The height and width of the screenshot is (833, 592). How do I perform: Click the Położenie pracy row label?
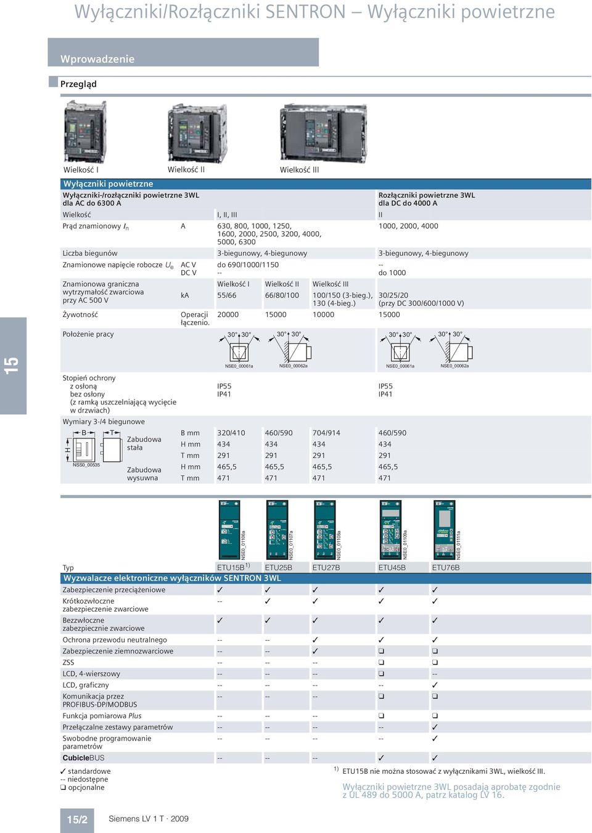(x=88, y=334)
